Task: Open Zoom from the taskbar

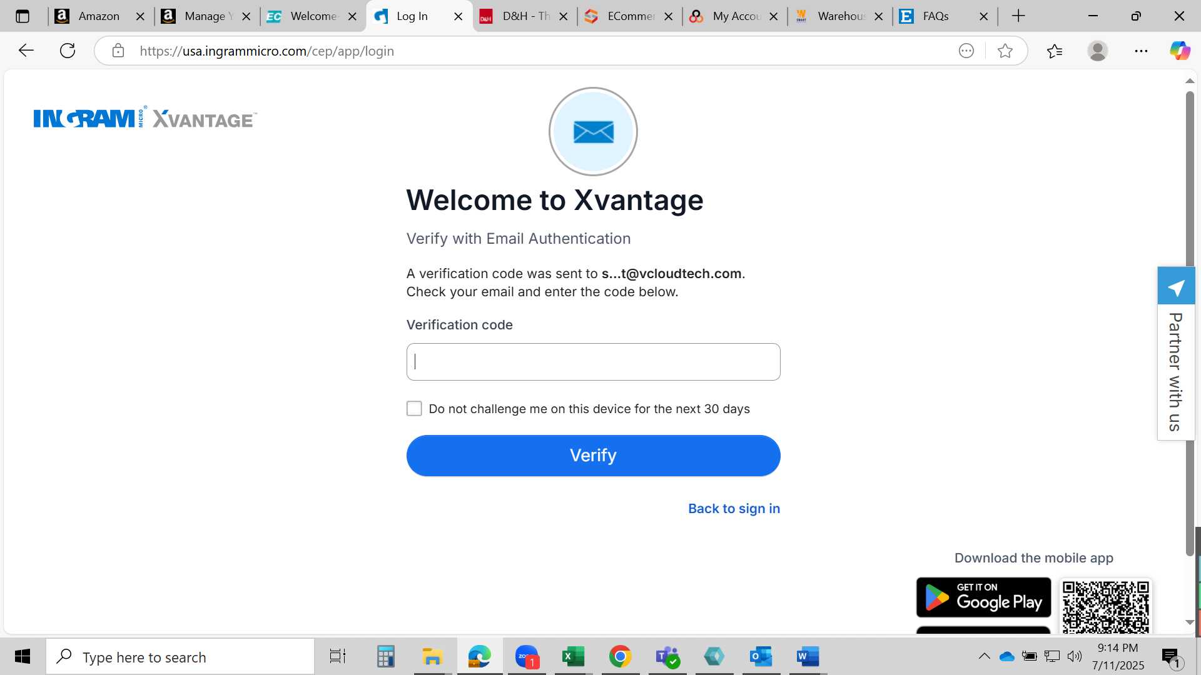Action: point(527,656)
